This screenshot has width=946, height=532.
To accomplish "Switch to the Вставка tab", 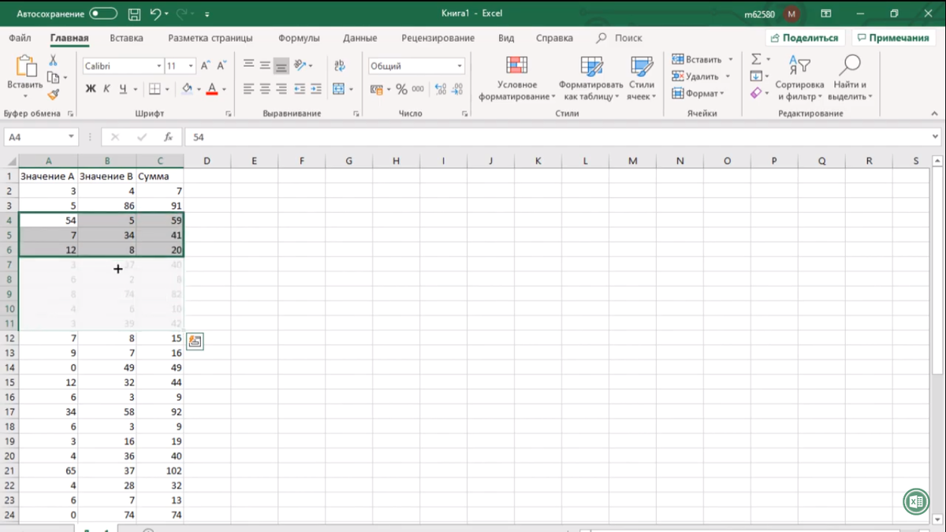I will 126,38.
